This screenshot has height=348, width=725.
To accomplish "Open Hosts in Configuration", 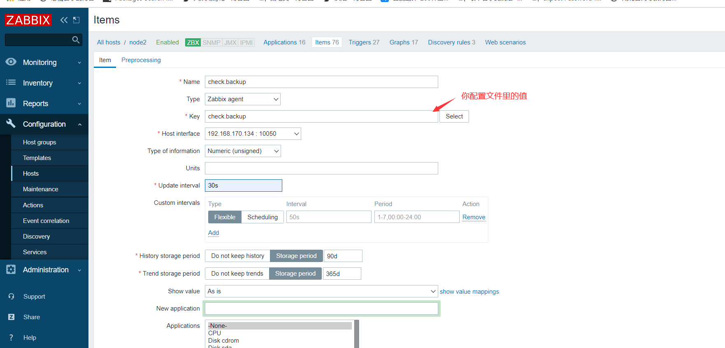I will [x=50, y=174].
